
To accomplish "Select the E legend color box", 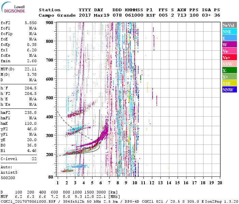I will [x=229, y=38].
